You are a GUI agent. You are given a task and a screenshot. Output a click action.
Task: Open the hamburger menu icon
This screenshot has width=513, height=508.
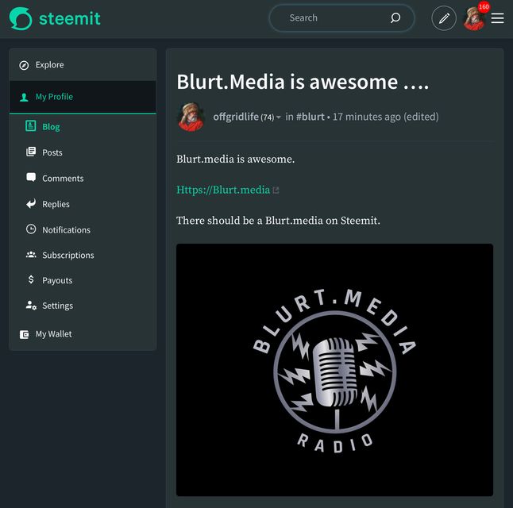pos(497,18)
